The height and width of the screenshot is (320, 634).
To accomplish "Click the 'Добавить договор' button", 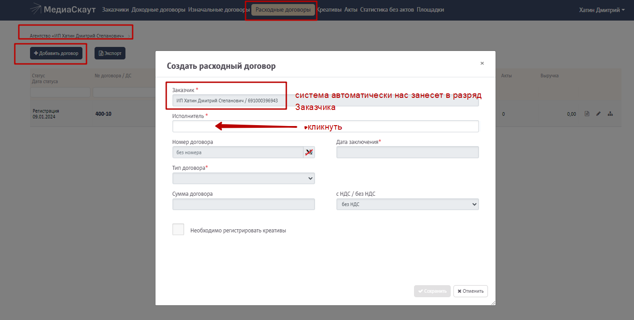I will tap(56, 53).
